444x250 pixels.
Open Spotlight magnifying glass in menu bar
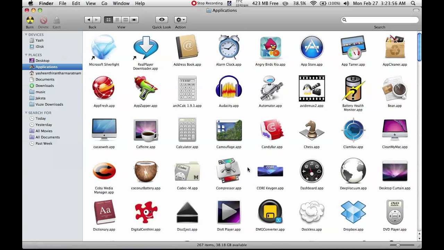pos(413,3)
